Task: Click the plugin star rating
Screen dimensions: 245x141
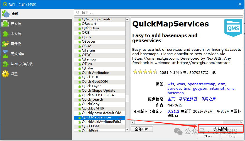Action: coord(145,72)
